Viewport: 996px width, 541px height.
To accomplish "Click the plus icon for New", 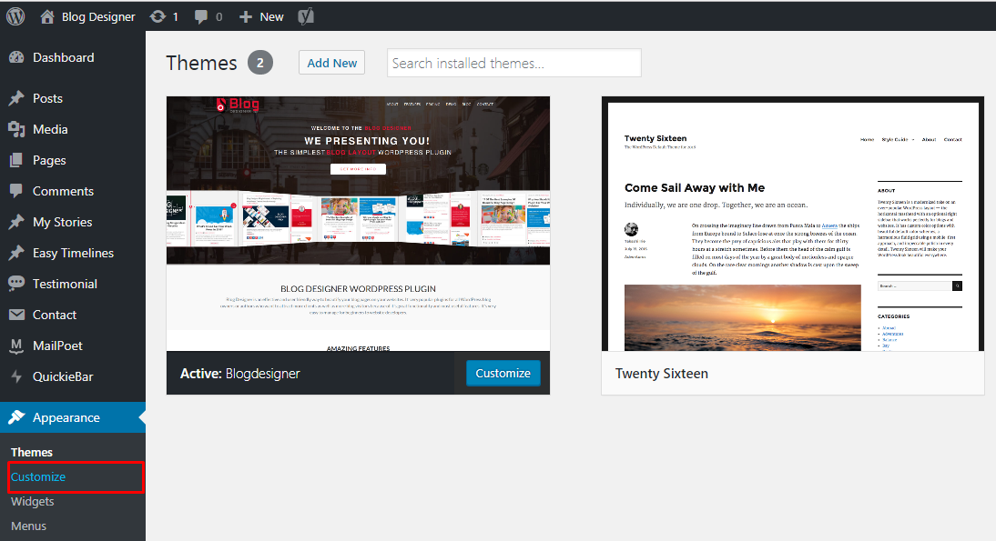I will [x=245, y=17].
